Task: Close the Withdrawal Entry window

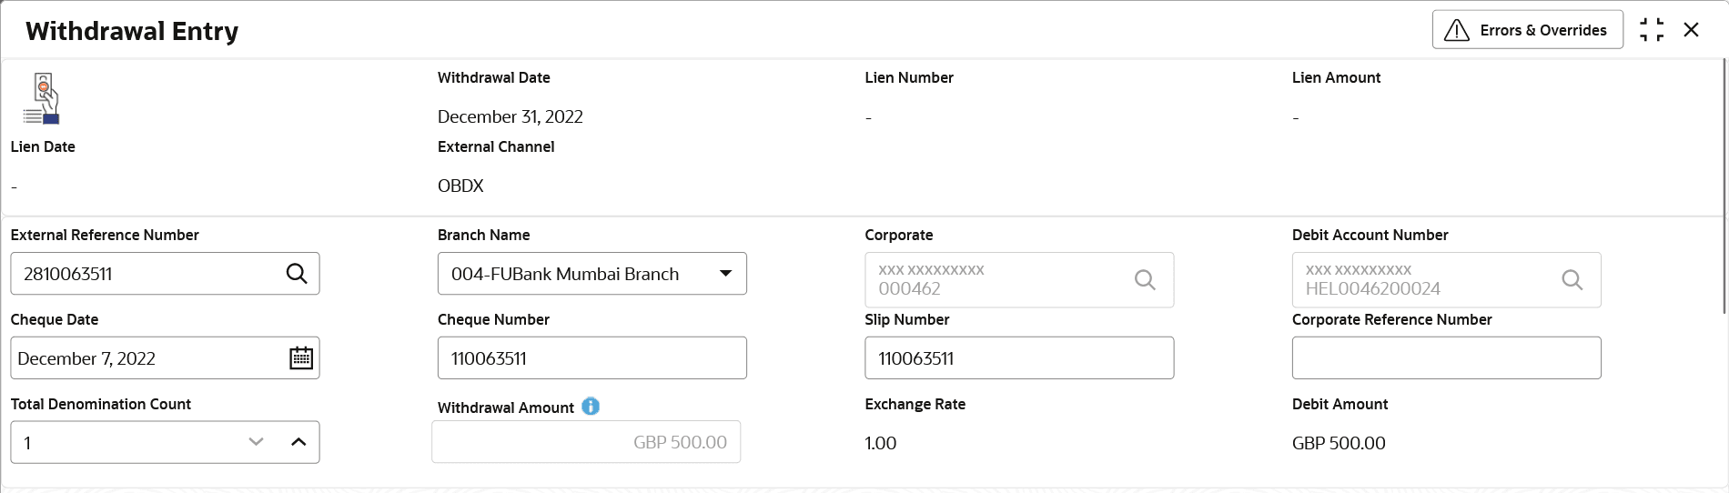Action: (1692, 30)
